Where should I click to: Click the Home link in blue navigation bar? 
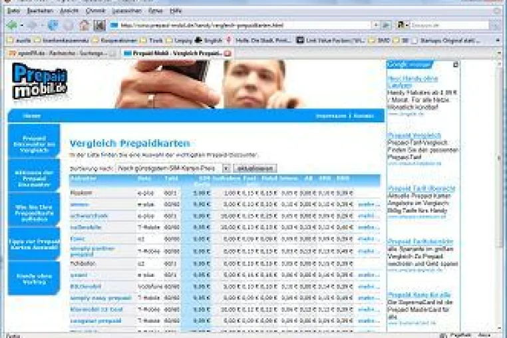click(x=32, y=116)
